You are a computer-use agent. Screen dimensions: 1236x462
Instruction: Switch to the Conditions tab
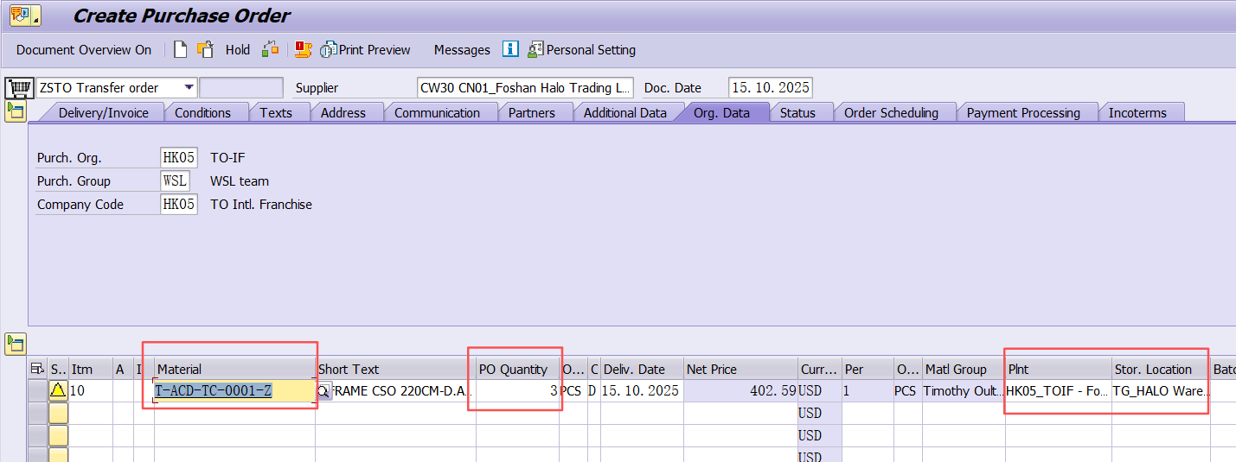coord(202,113)
